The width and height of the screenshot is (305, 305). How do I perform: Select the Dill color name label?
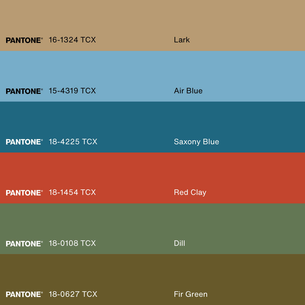click(179, 243)
